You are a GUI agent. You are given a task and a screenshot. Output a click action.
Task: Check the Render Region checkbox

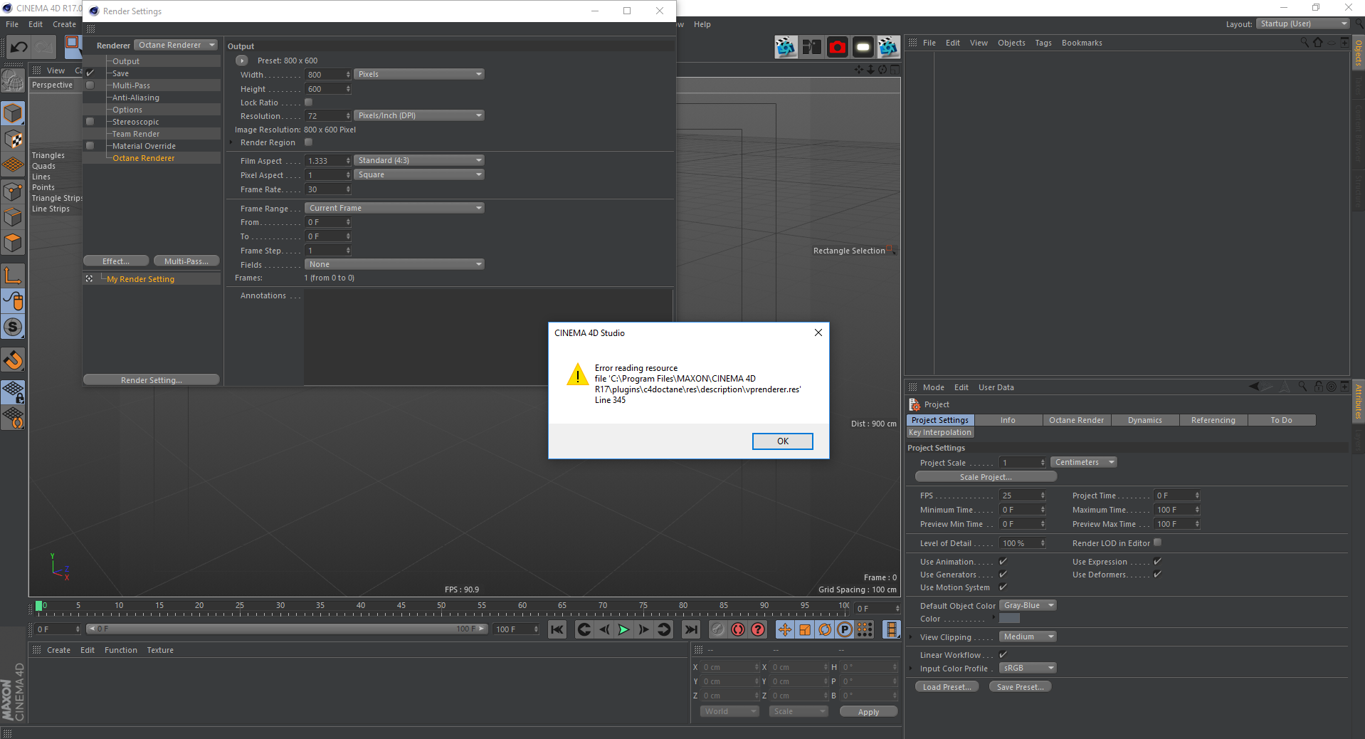point(309,142)
